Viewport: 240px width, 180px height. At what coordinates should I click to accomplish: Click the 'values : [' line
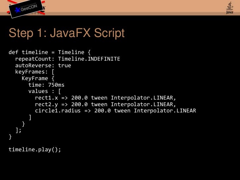(45, 91)
